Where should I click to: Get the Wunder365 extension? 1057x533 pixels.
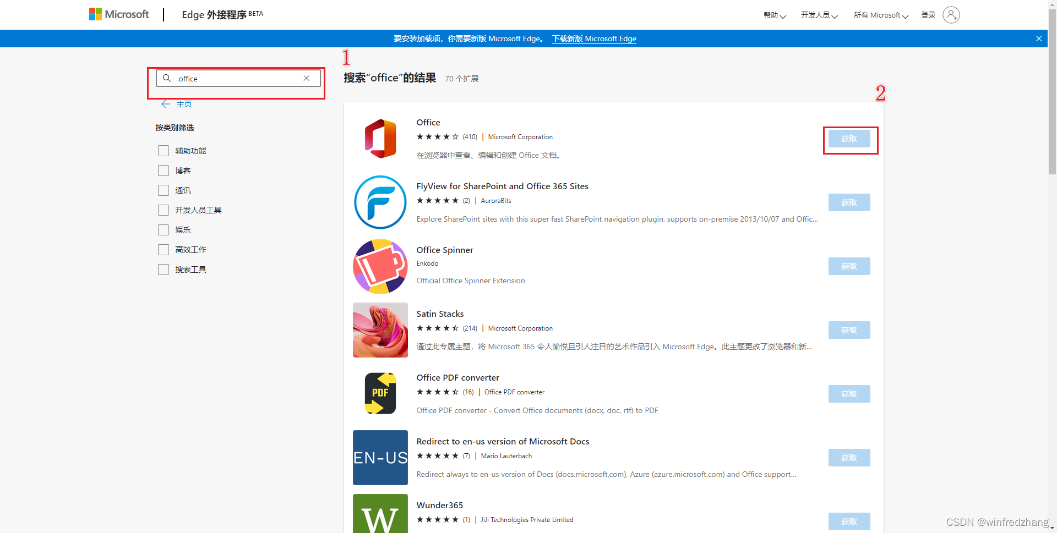[849, 521]
